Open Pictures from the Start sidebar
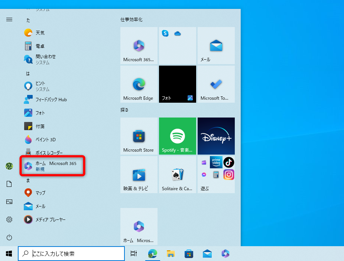The image size is (344, 261). (9, 202)
